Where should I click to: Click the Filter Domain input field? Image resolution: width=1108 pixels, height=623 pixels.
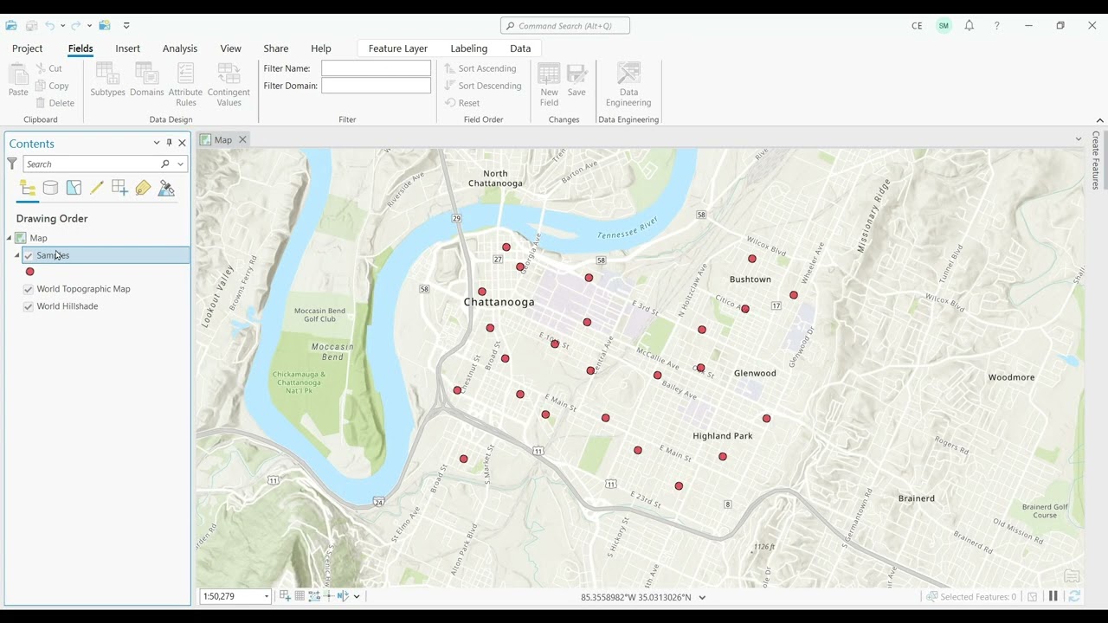coord(376,86)
